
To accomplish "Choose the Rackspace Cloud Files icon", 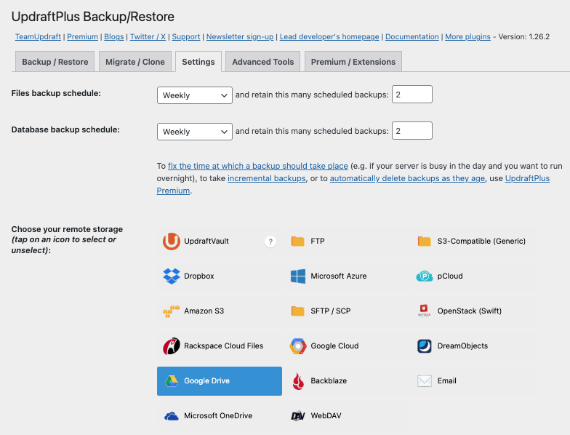I will (x=172, y=346).
